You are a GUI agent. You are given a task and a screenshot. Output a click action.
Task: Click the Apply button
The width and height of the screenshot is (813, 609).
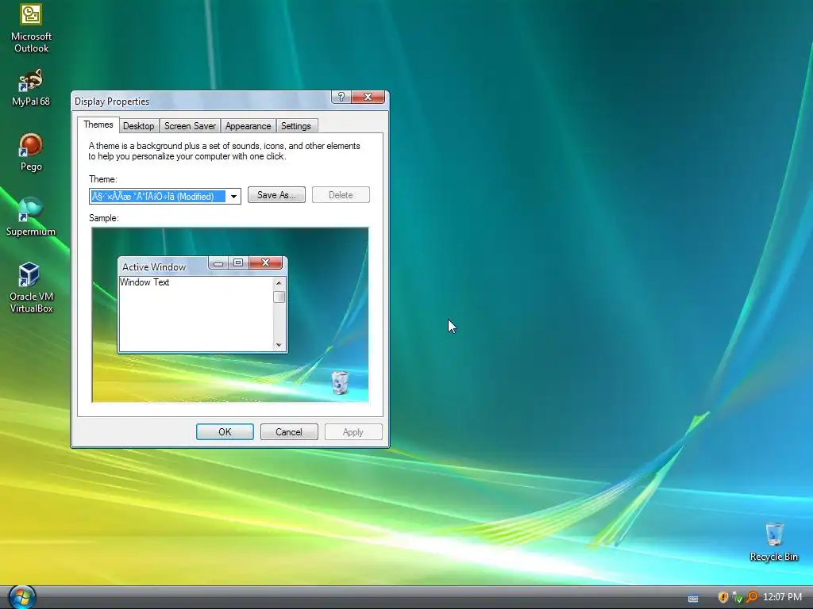point(353,432)
